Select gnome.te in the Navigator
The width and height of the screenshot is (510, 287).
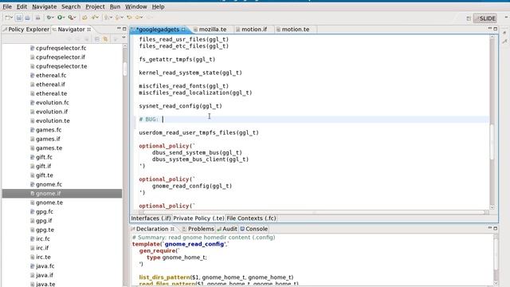tap(49, 202)
